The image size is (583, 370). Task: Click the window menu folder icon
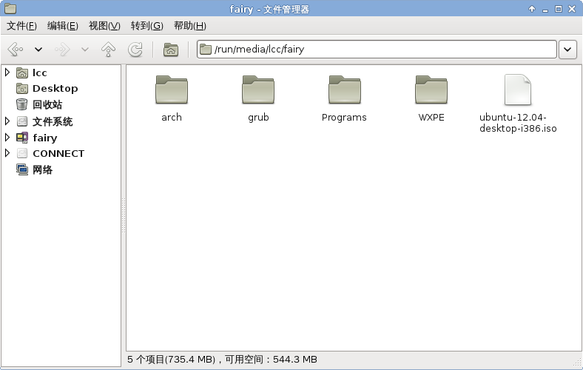(x=10, y=9)
